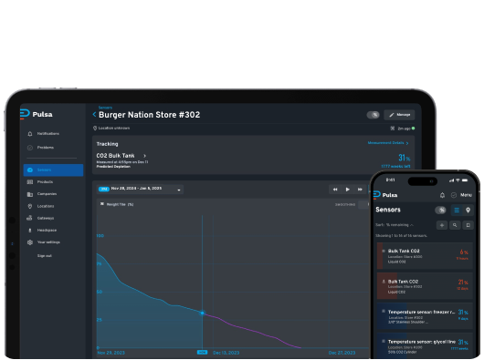Screen dimensions: 484x360
Task: Click the Gateways icon in the sidebar
Action: tap(29, 218)
